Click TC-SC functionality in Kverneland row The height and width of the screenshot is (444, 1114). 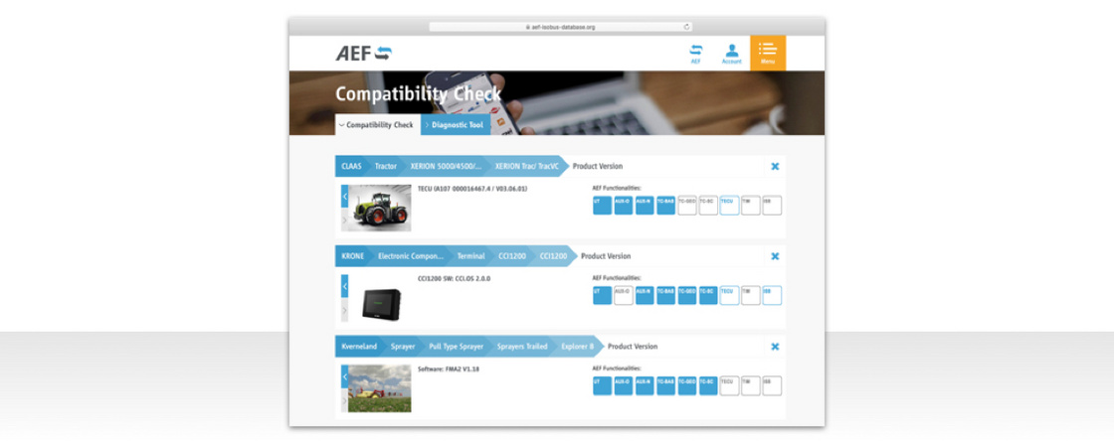click(x=708, y=385)
